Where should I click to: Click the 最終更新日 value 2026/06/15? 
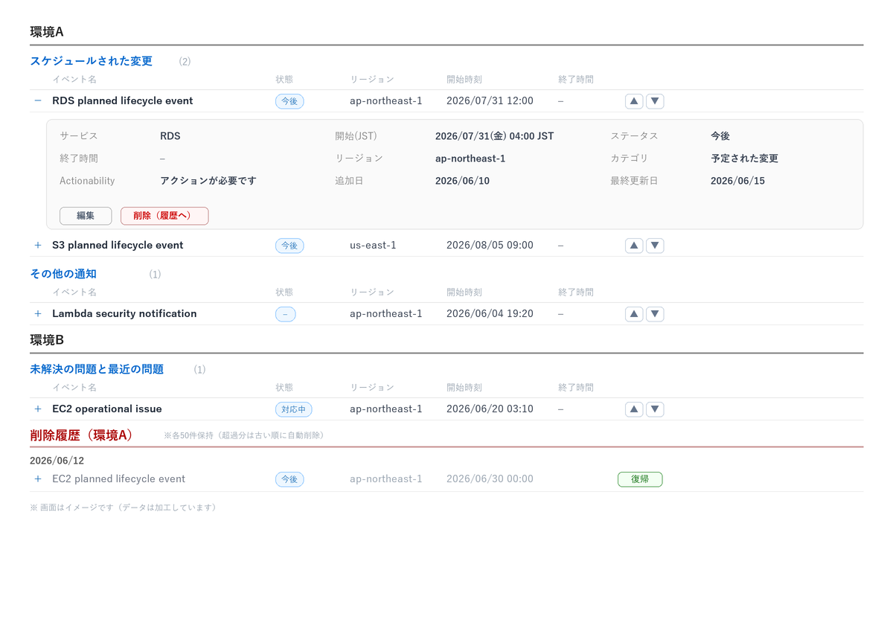(x=737, y=181)
